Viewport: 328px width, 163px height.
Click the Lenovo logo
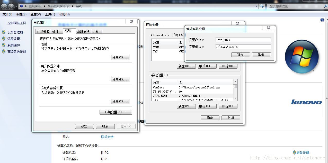point(306,102)
